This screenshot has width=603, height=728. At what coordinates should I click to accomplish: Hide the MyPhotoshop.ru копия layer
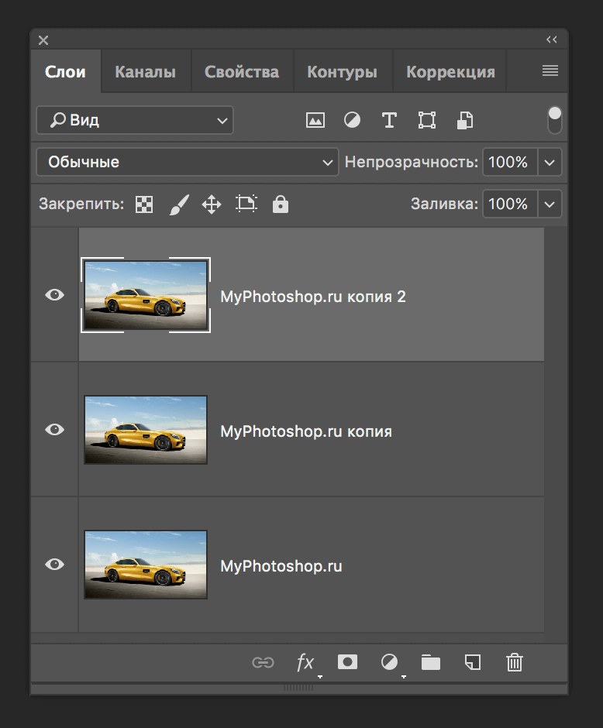[x=54, y=430]
